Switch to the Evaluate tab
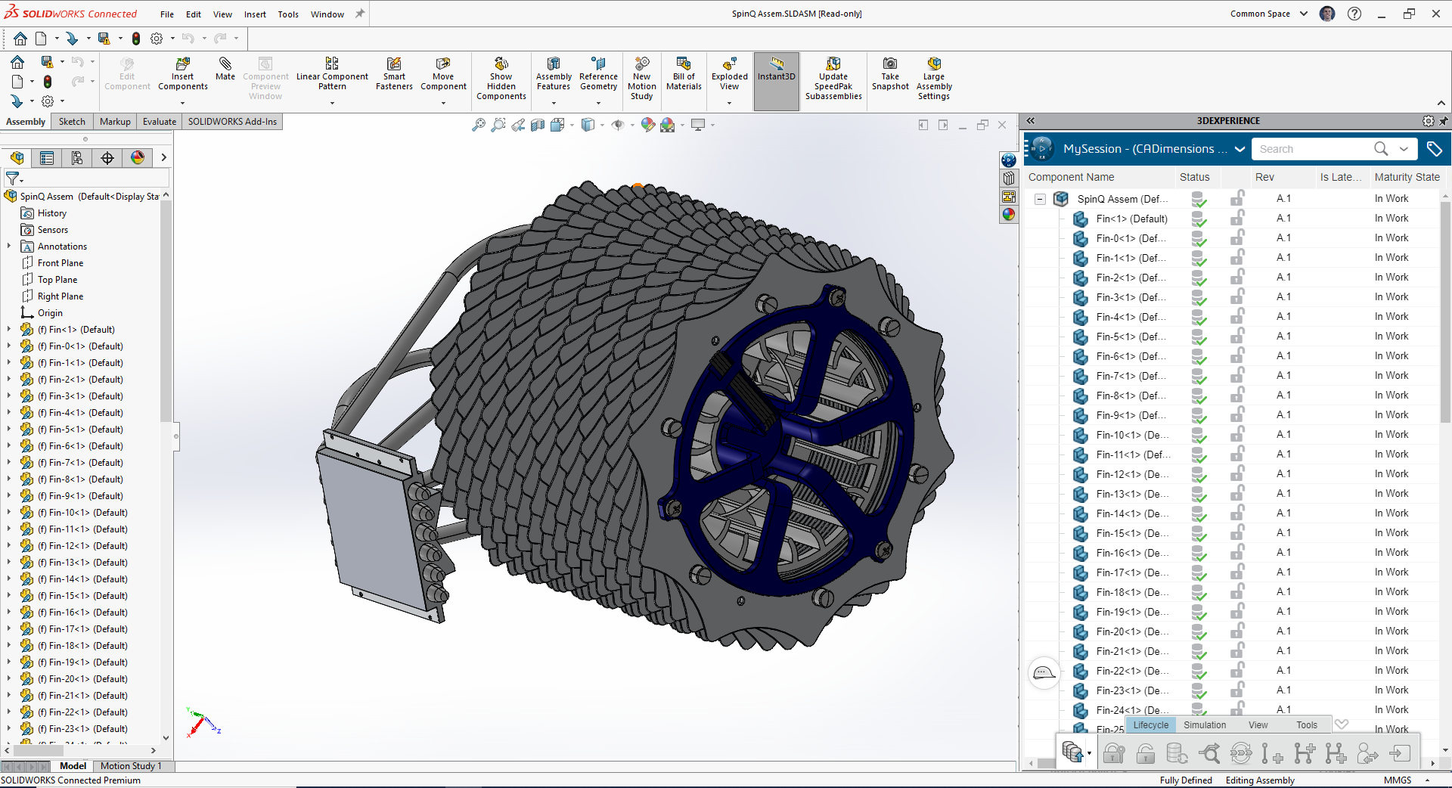1452x788 pixels. pyautogui.click(x=159, y=122)
